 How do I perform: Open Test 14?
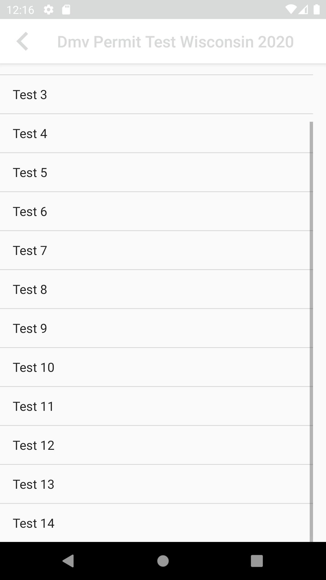pos(156,523)
